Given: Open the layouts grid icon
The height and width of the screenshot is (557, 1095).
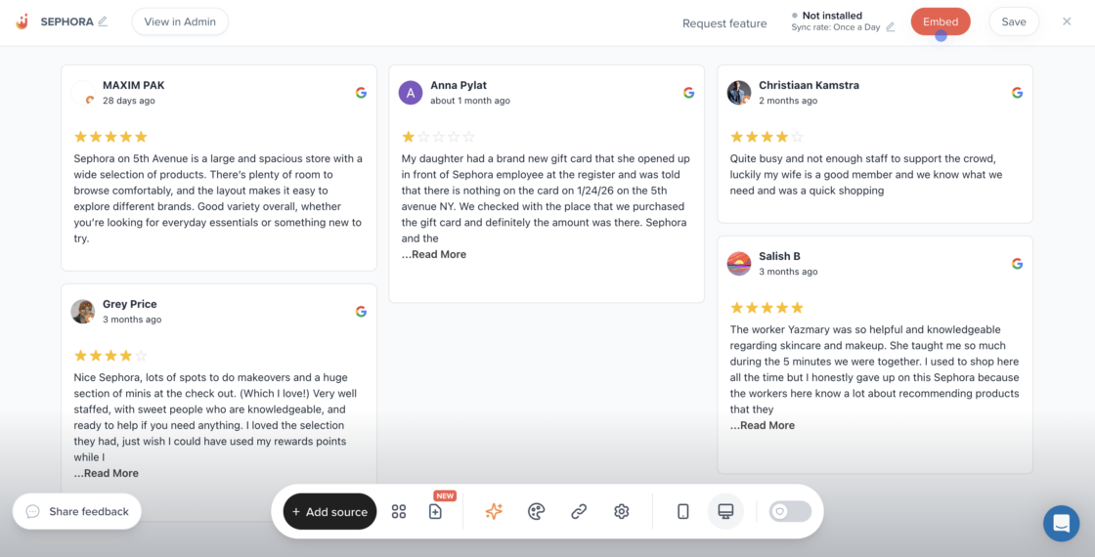Looking at the screenshot, I should point(399,511).
